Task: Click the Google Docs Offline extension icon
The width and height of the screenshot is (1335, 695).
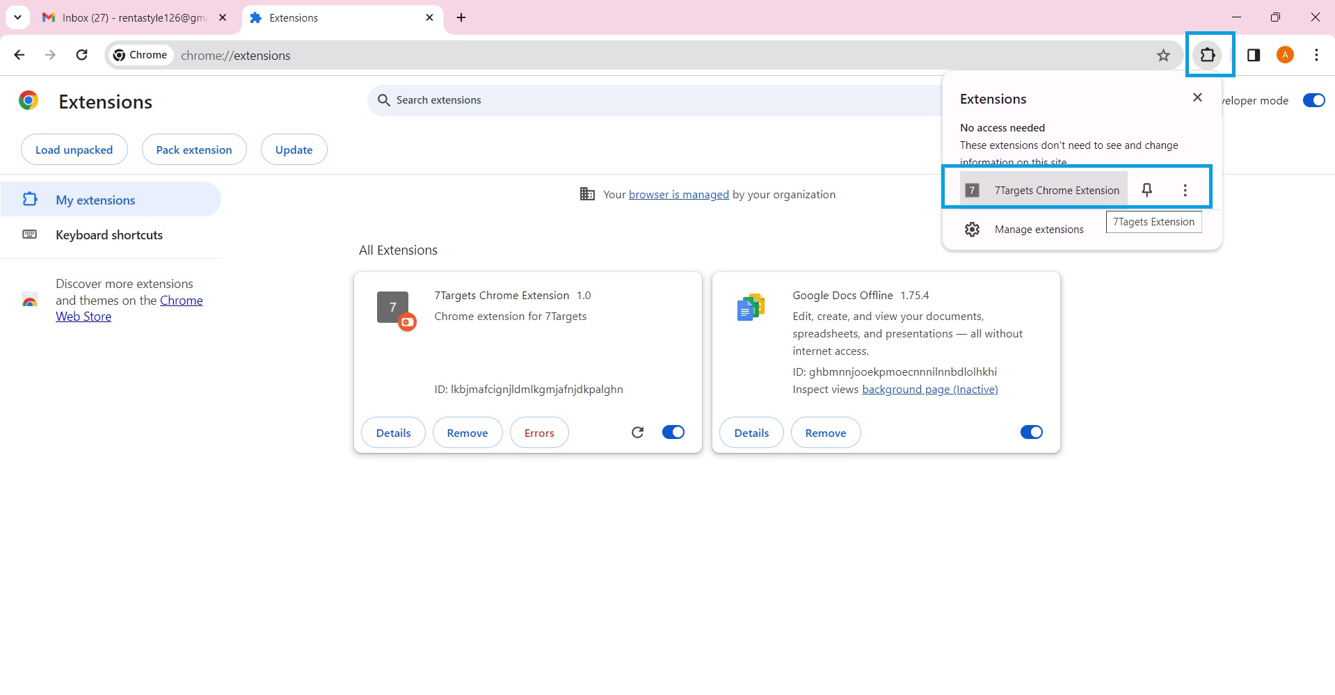Action: click(750, 306)
